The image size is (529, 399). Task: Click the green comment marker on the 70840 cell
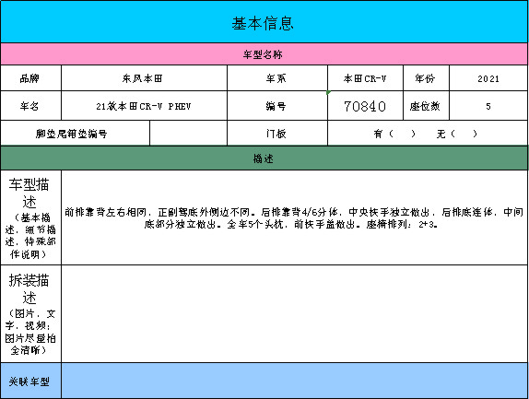[x=329, y=92]
